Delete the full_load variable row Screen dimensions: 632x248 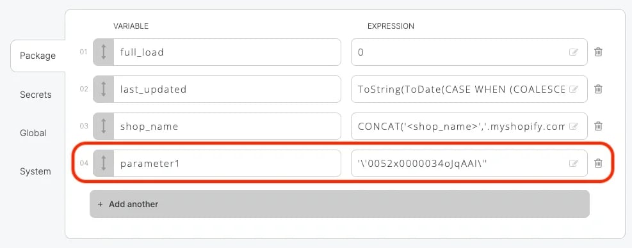598,52
